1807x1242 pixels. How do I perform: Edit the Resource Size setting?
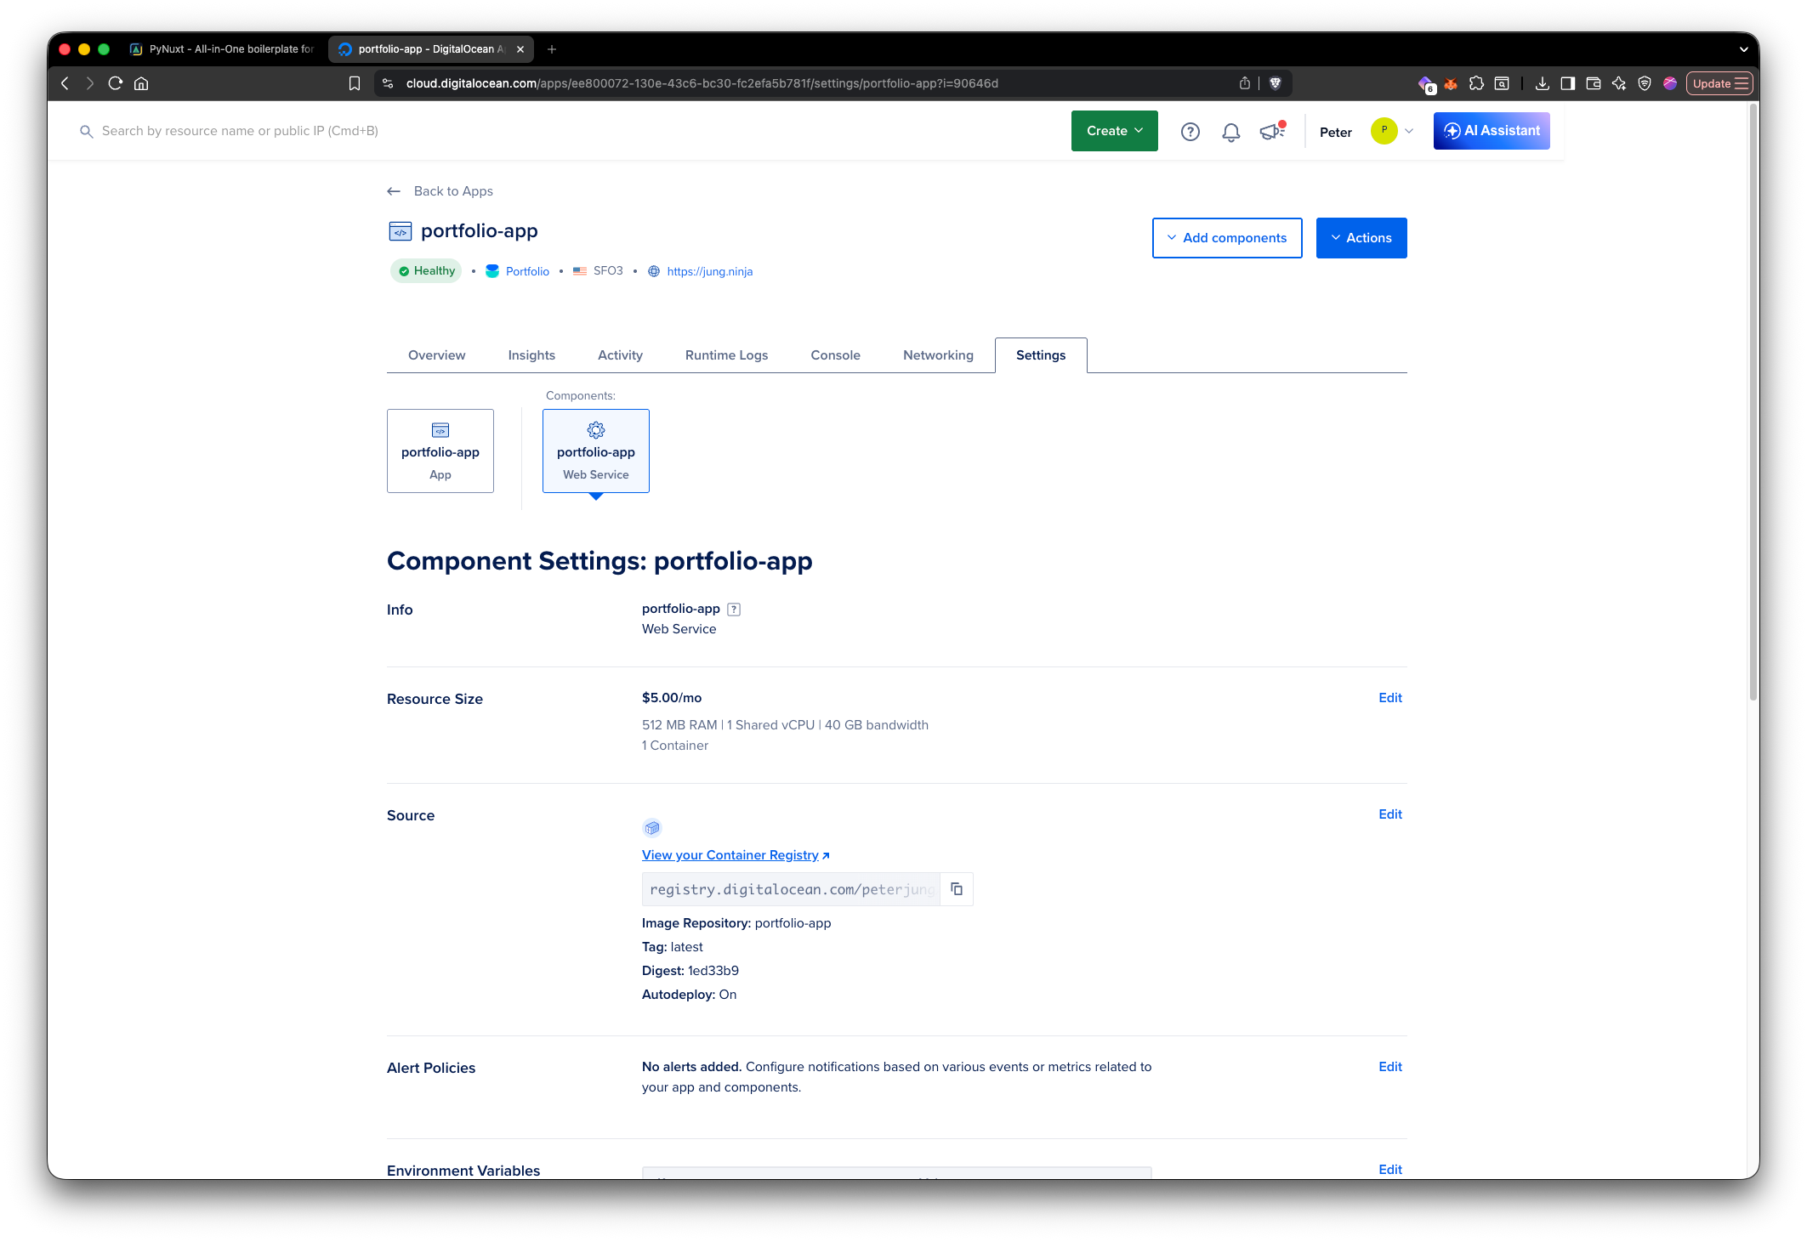coord(1389,698)
